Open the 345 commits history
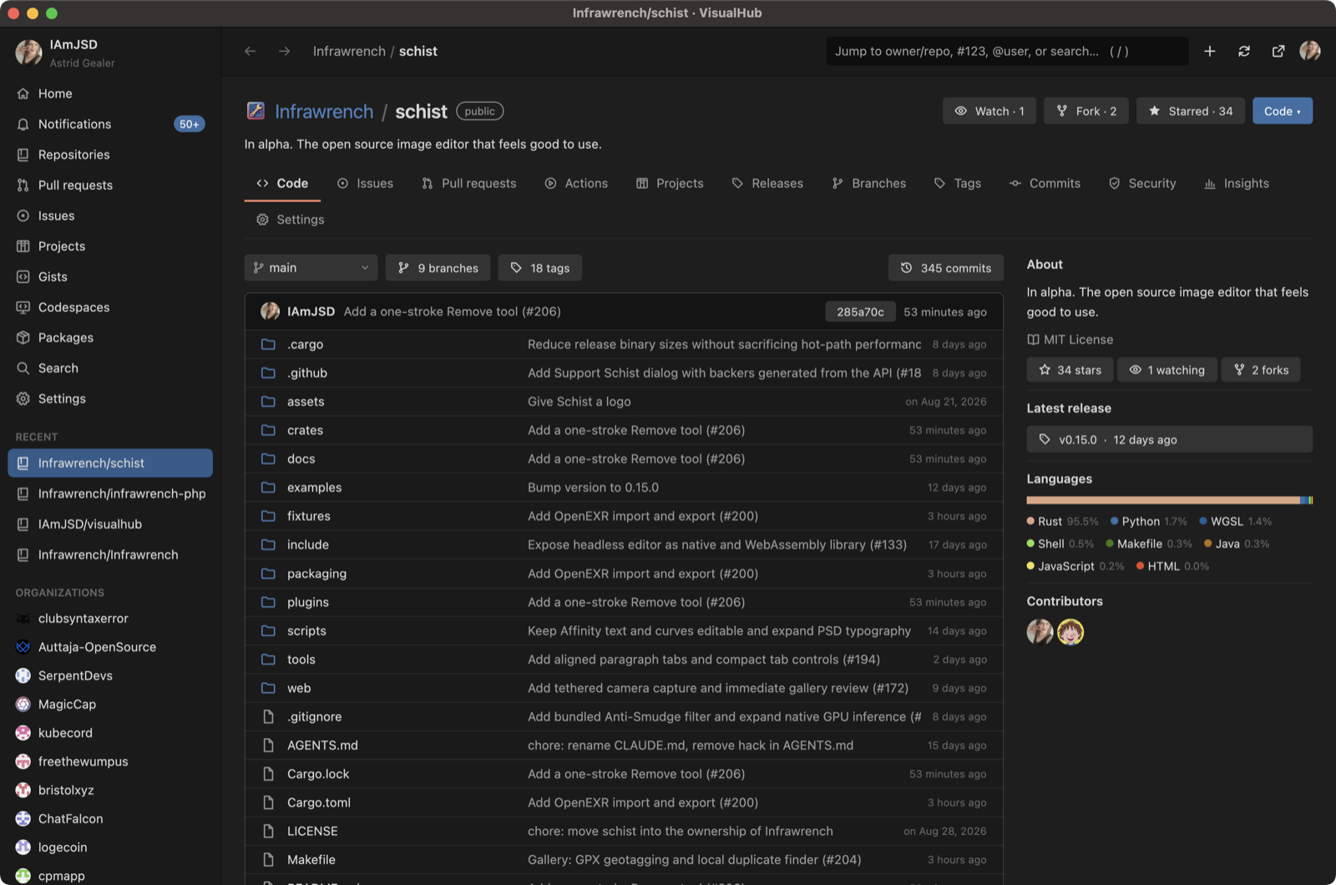Image resolution: width=1336 pixels, height=885 pixels. 946,268
